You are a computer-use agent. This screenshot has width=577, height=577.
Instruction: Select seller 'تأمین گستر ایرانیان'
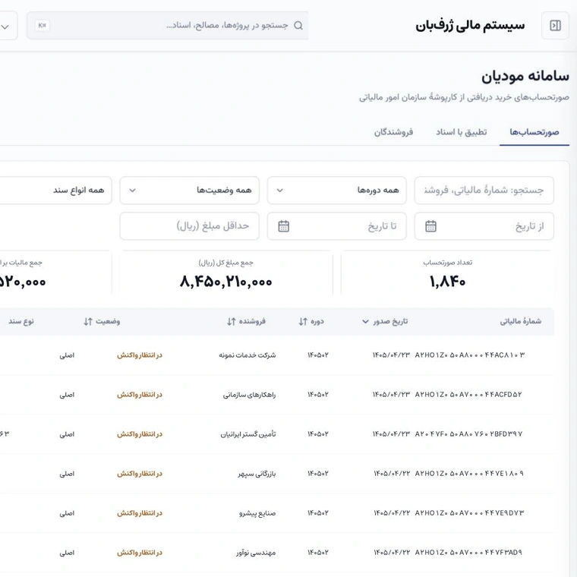tap(248, 434)
